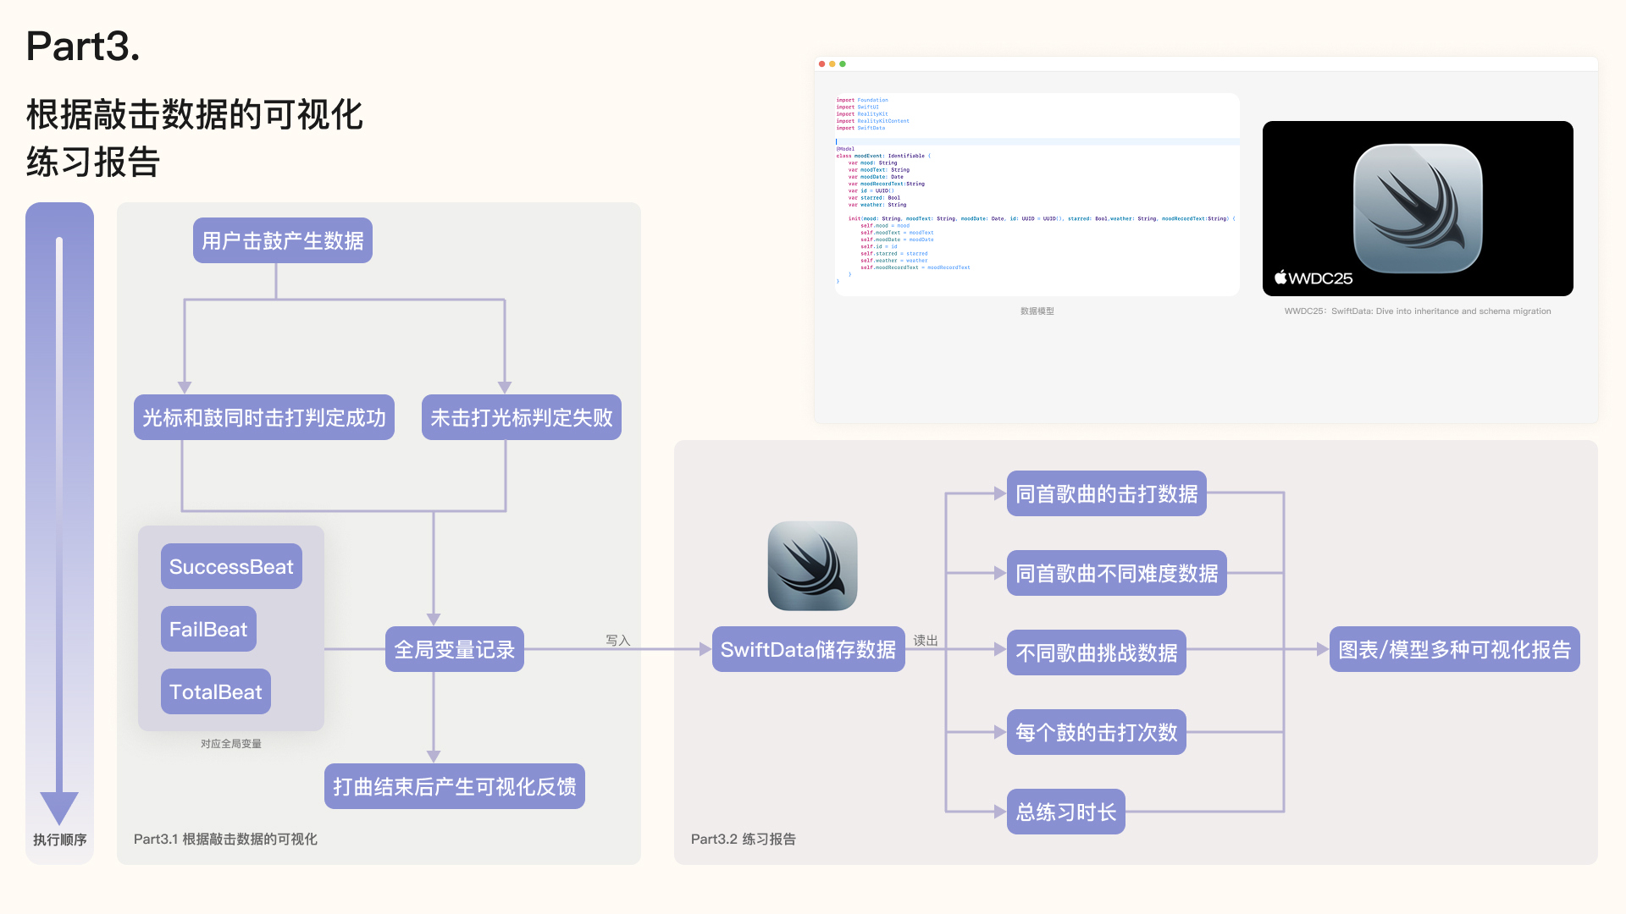Select the 全局变量记录 node
Viewport: 1626px width, 914px height.
coord(454,649)
